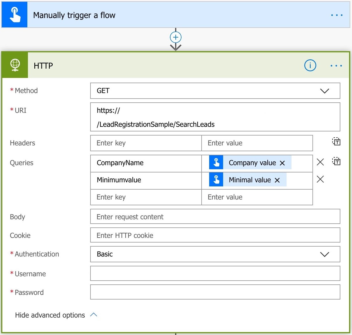This screenshot has height=335, width=352.
Task: Click the trigger icon inside Company value token
Action: 216,163
